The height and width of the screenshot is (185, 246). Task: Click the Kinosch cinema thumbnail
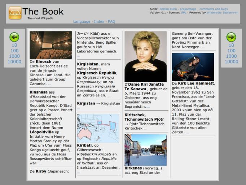(50, 45)
